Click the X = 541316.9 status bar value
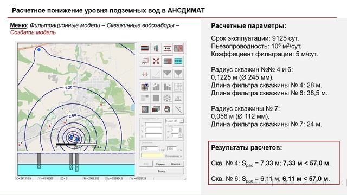The width and height of the screenshot is (347, 195). click(x=24, y=178)
